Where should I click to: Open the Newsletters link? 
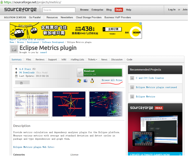[x=67, y=18]
